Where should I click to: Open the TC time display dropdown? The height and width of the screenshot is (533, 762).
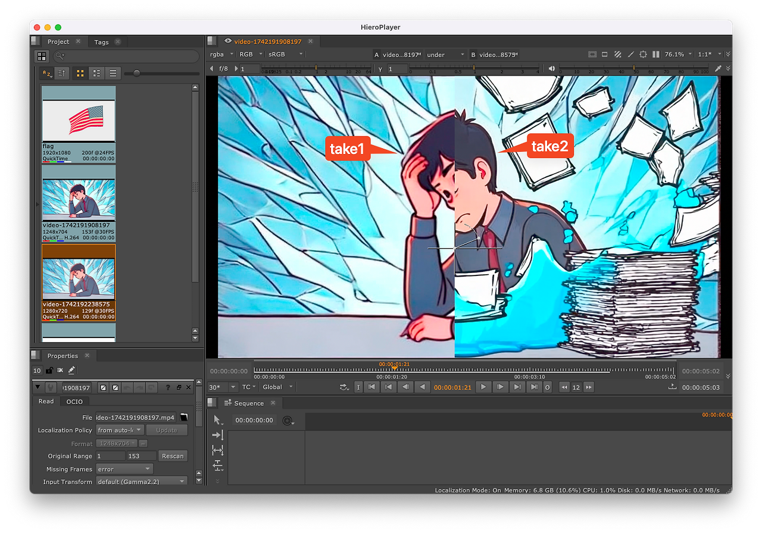[249, 387]
